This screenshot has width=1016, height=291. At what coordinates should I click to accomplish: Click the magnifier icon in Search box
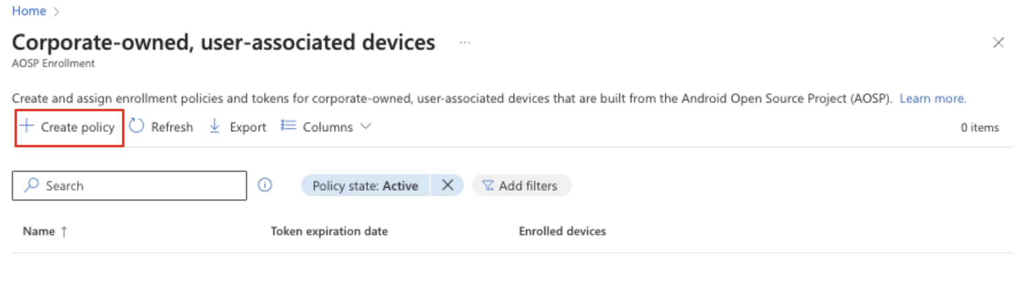(31, 185)
